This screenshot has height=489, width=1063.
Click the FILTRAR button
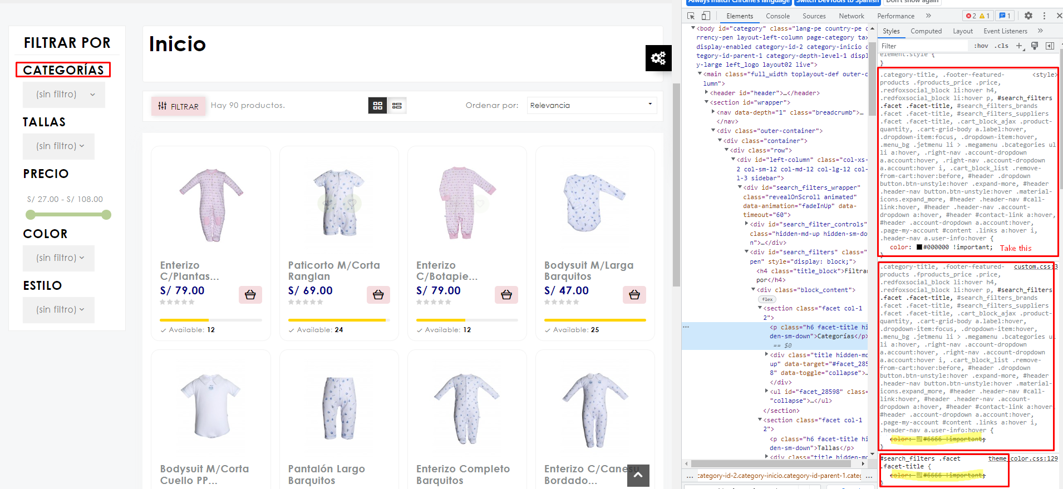click(x=178, y=106)
